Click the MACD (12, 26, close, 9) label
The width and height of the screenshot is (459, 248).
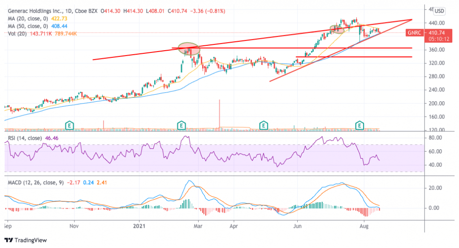coord(36,183)
